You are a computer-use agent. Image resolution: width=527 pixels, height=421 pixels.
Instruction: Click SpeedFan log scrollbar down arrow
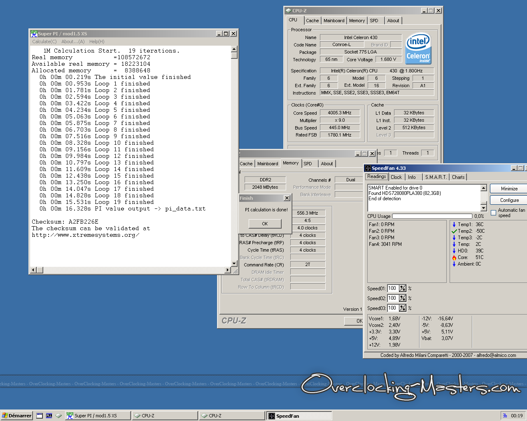(483, 208)
